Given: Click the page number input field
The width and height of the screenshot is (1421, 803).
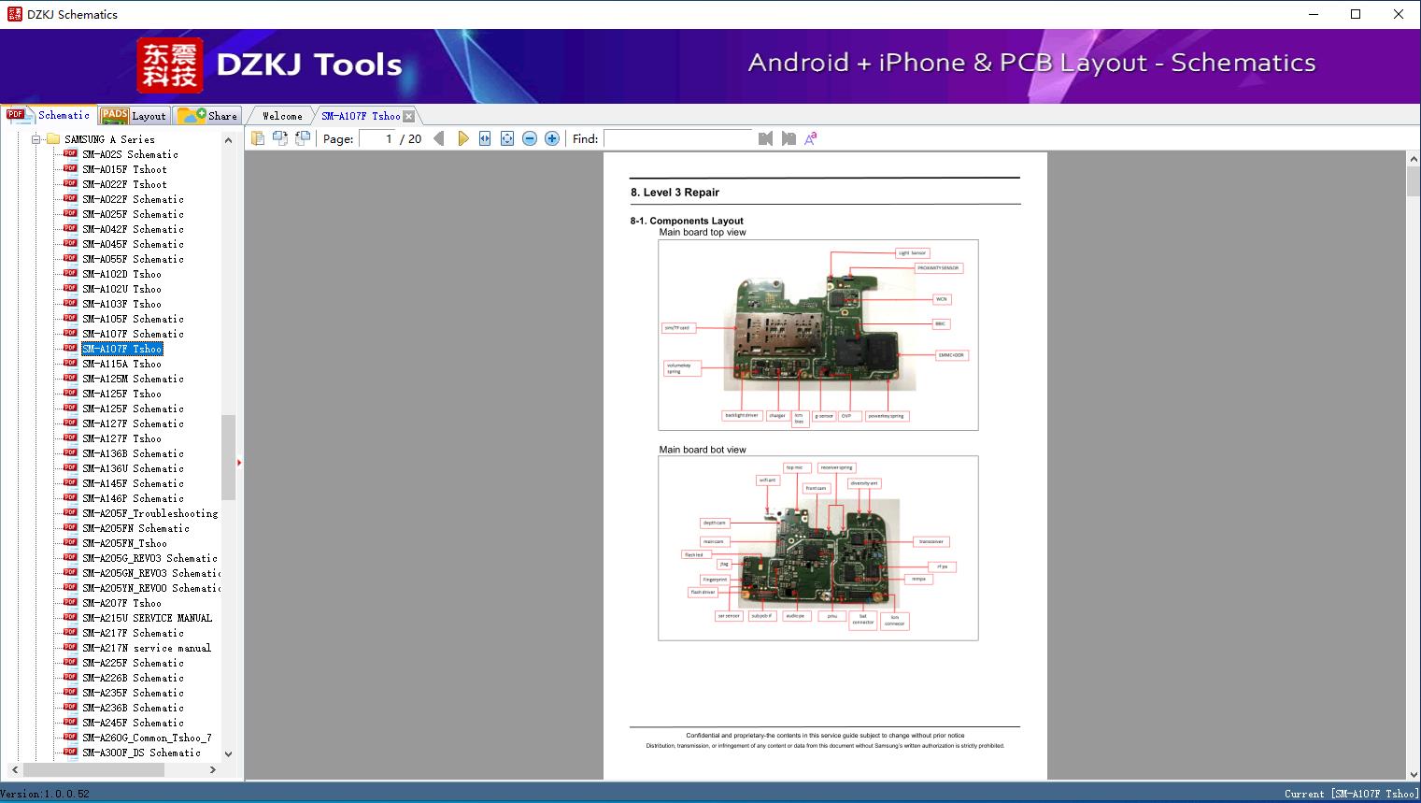Looking at the screenshot, I should pos(377,138).
